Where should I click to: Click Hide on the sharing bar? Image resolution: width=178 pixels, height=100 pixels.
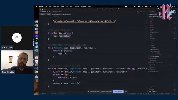tap(126, 92)
